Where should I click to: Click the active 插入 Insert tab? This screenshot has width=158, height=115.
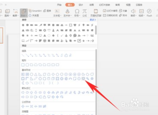[x=70, y=5]
